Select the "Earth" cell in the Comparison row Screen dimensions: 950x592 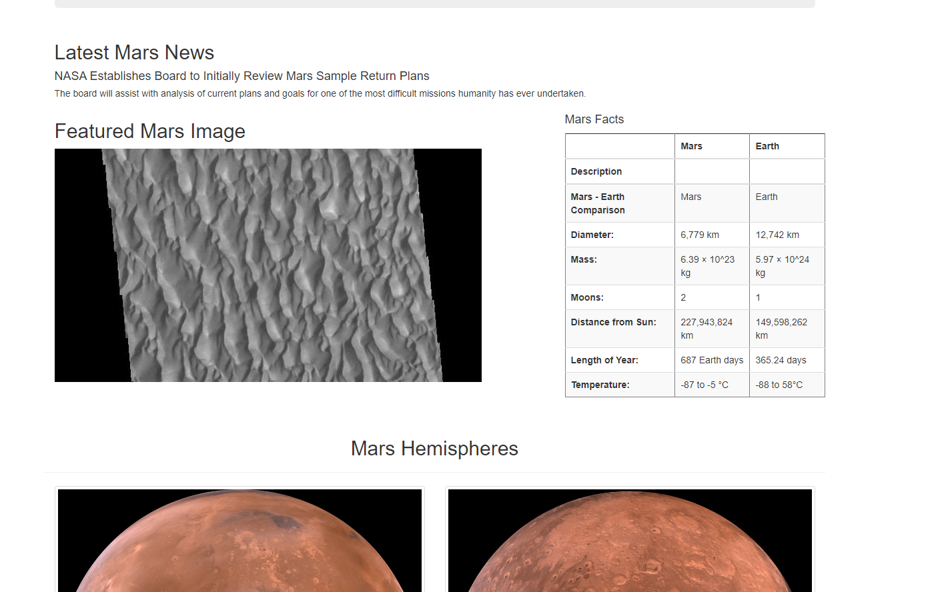coord(767,197)
